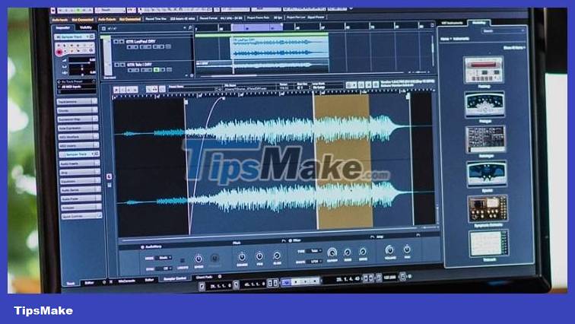Open the Filter Shape dropdown
The width and height of the screenshot is (575, 324).
coord(314,262)
